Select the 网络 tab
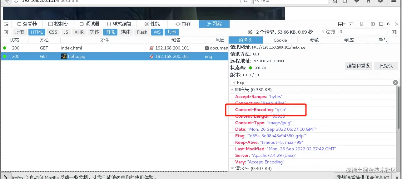The width and height of the screenshot is (402, 179). click(x=214, y=24)
